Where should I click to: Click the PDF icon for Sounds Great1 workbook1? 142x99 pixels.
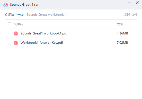(x=16, y=33)
